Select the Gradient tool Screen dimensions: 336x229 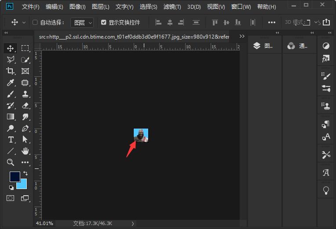point(10,117)
